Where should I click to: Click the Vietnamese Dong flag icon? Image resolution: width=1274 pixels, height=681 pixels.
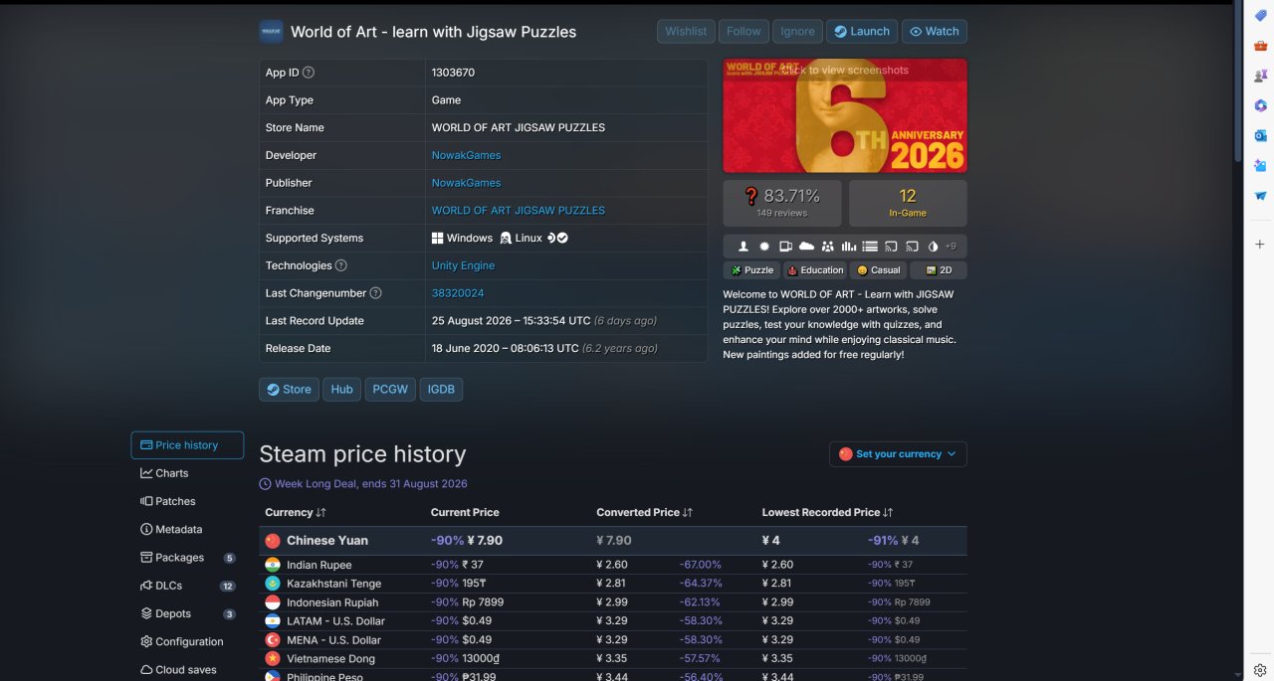[273, 658]
